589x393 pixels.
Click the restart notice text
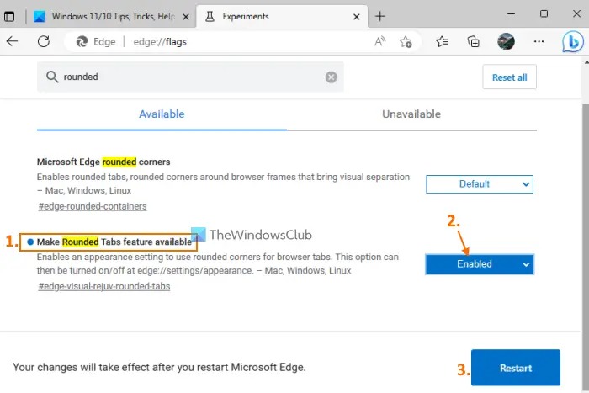click(x=159, y=367)
